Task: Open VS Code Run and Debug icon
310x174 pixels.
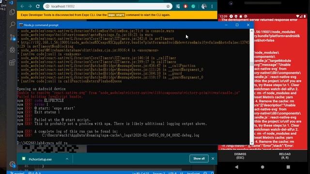Action: coord(12,50)
